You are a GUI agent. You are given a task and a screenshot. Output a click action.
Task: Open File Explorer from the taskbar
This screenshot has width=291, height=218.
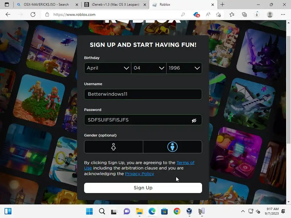click(139, 211)
